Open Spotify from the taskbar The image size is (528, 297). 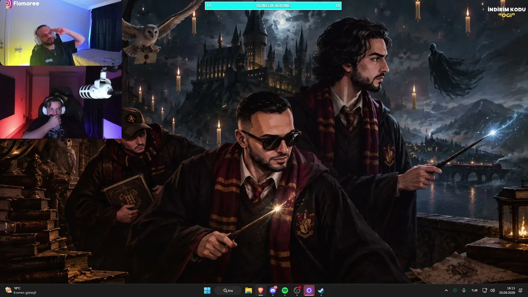point(285,290)
